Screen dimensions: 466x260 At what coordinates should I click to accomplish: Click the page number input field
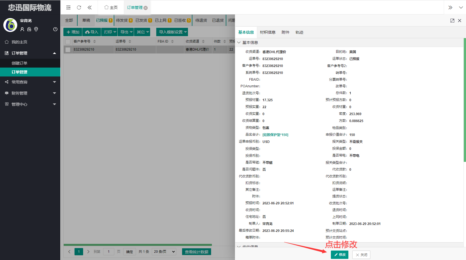(x=109, y=252)
